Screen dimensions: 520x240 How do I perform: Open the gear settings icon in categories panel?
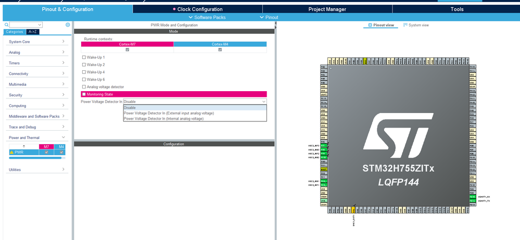pos(68,24)
